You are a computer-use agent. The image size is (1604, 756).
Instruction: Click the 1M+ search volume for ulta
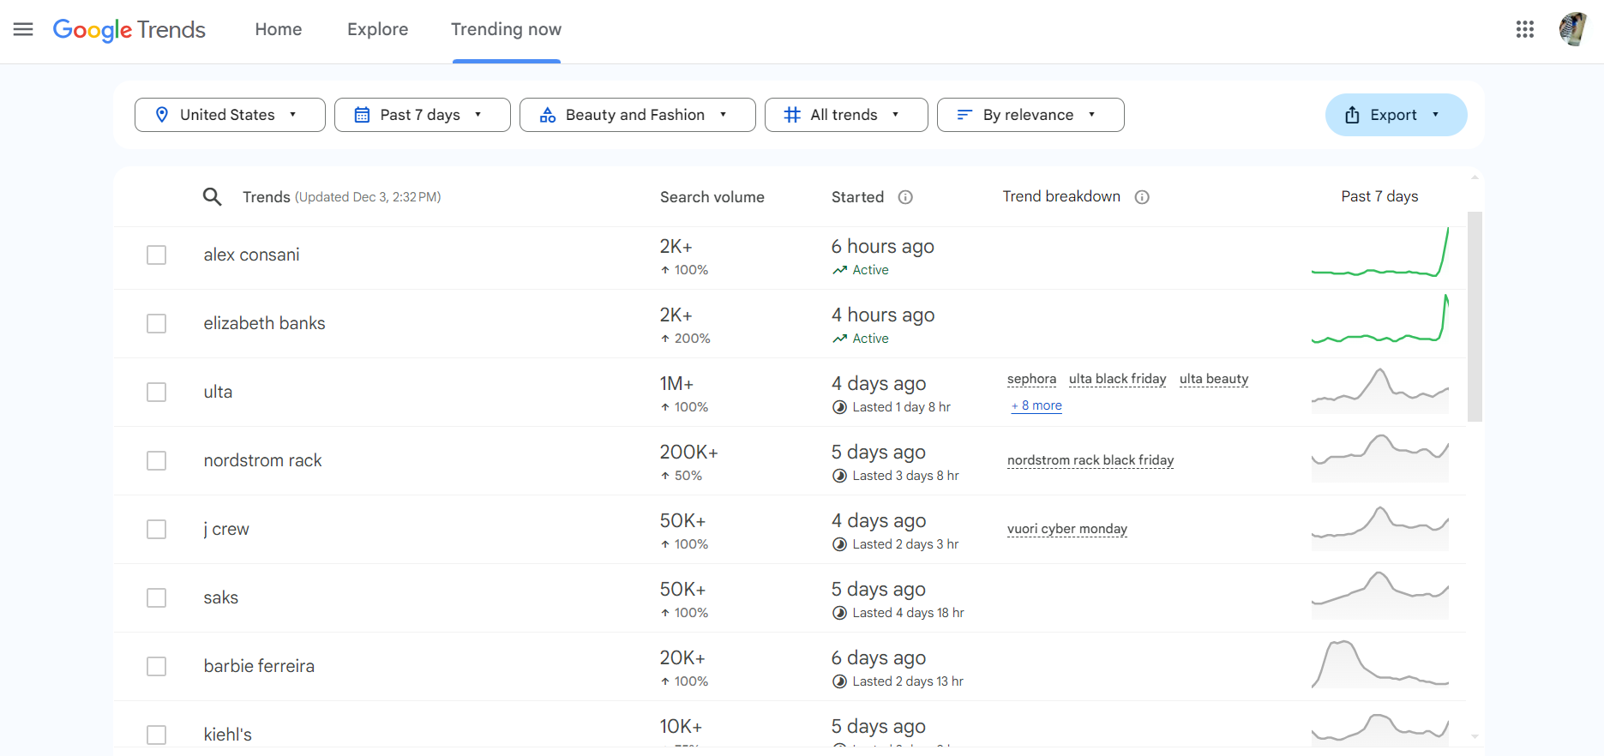tap(676, 384)
